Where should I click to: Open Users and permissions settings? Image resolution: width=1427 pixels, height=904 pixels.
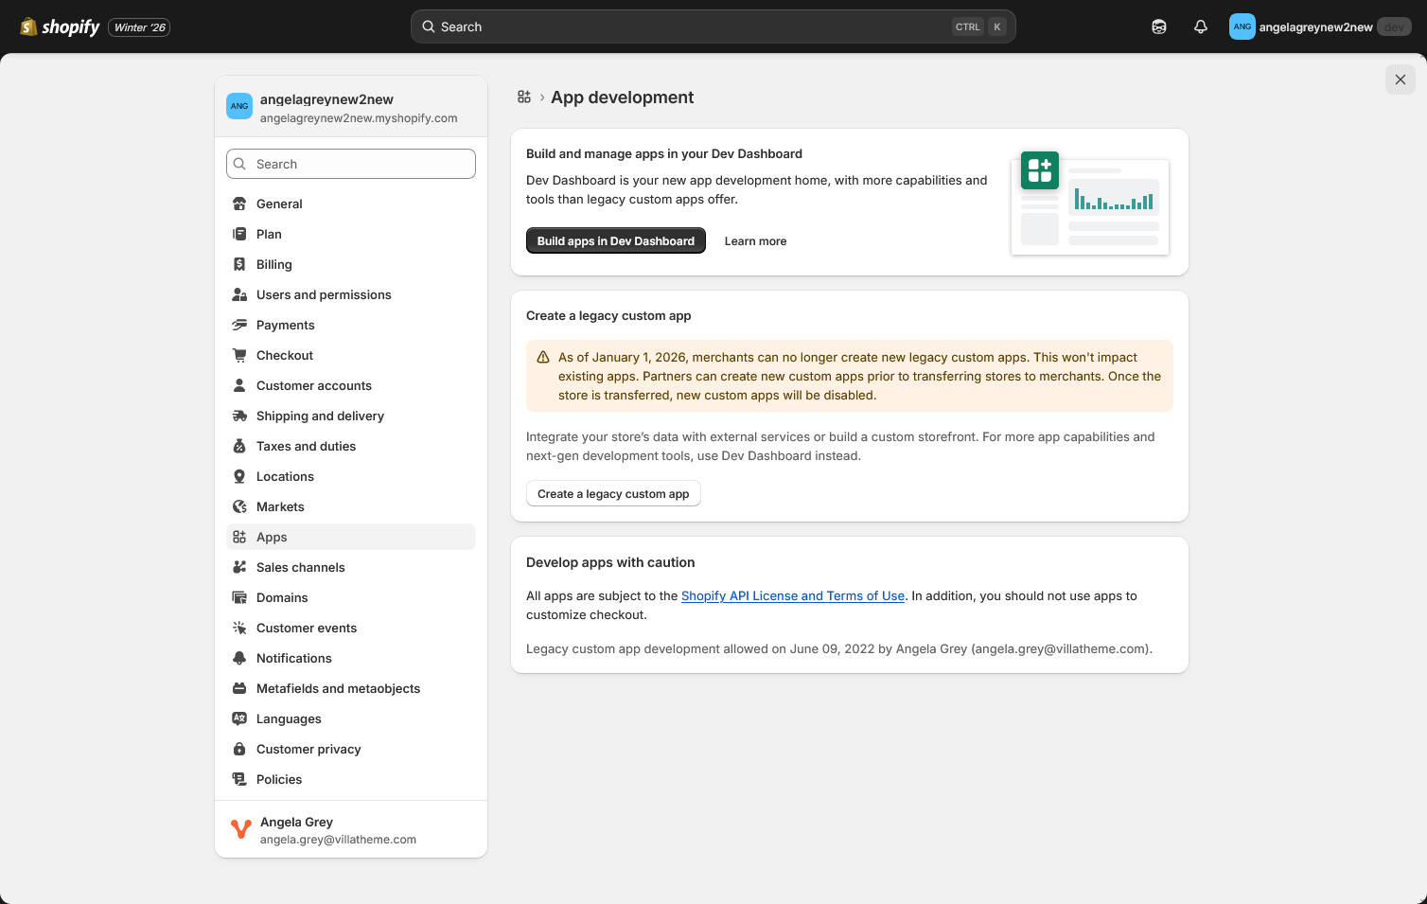[x=324, y=294]
